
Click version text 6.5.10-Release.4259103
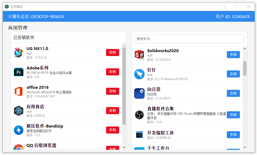tap(171, 79)
